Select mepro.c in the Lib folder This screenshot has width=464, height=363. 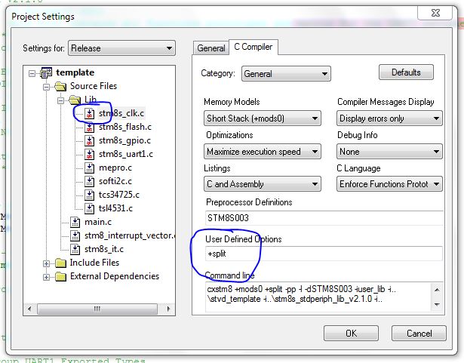click(x=115, y=168)
